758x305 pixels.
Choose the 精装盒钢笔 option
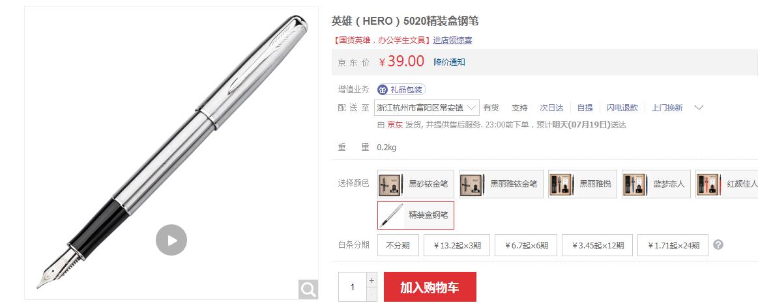(x=416, y=215)
